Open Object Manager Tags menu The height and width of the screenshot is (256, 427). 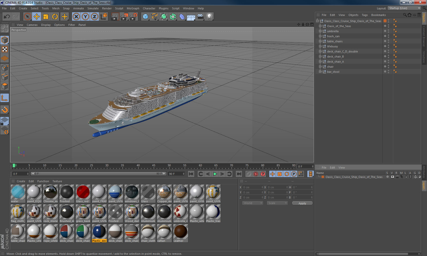click(365, 15)
